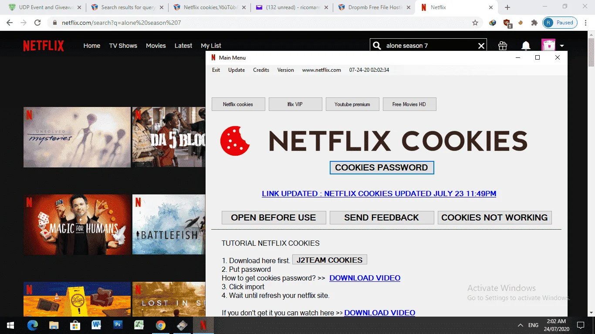
Task: Bookmark this page with the star
Action: 475,23
